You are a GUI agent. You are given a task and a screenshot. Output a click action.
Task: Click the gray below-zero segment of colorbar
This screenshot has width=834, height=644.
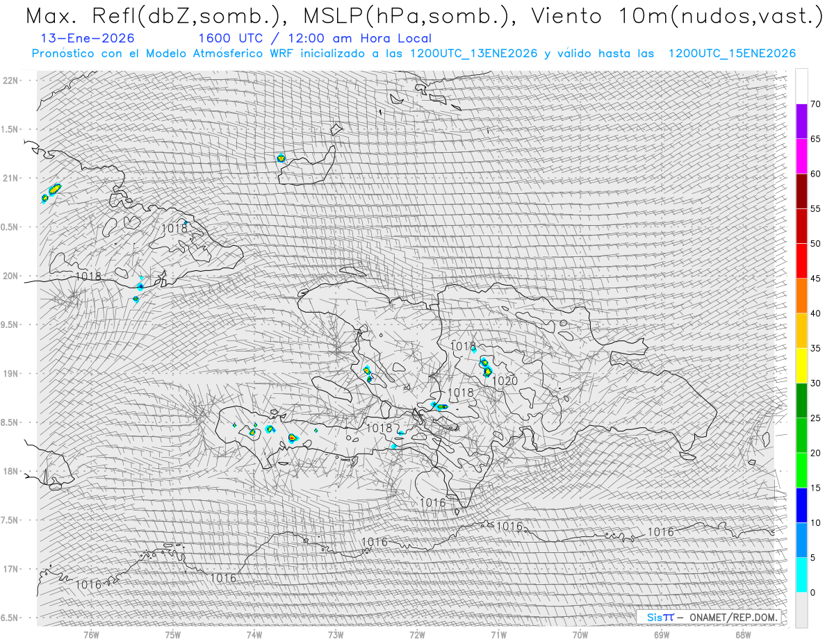pos(801,609)
